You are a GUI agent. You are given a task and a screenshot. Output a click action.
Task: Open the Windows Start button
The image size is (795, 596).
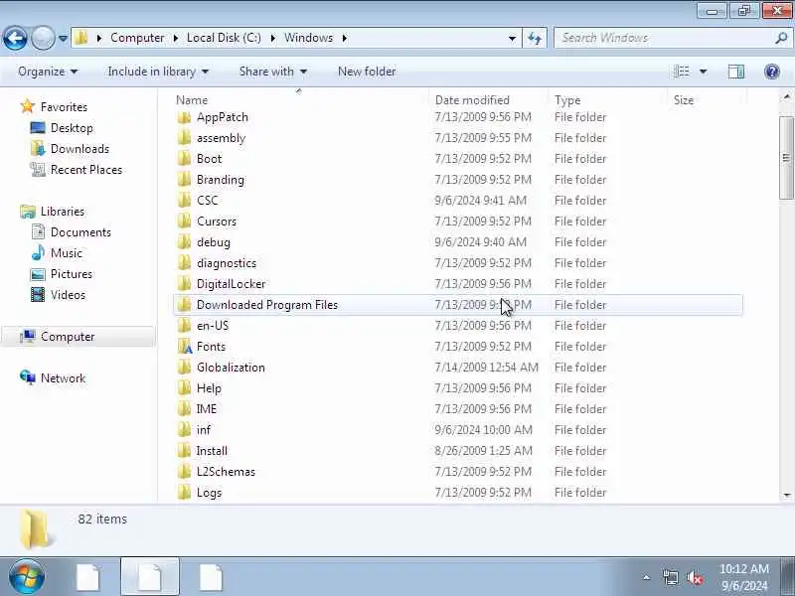pyautogui.click(x=27, y=577)
